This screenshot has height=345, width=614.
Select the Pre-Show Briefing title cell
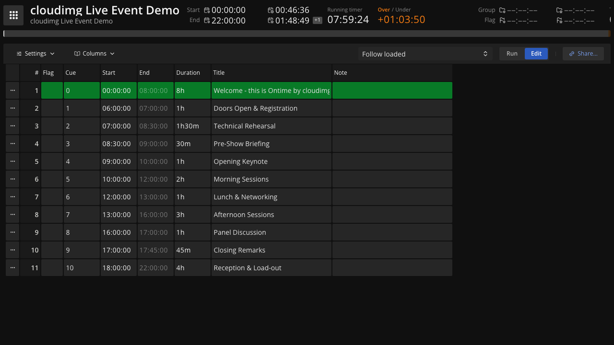pos(272,144)
